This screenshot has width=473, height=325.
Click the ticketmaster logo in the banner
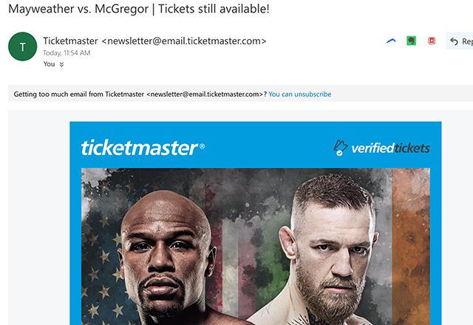click(143, 148)
